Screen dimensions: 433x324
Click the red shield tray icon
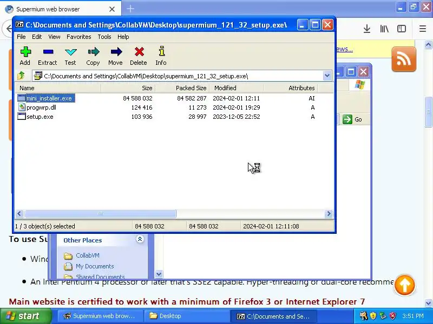point(392,316)
